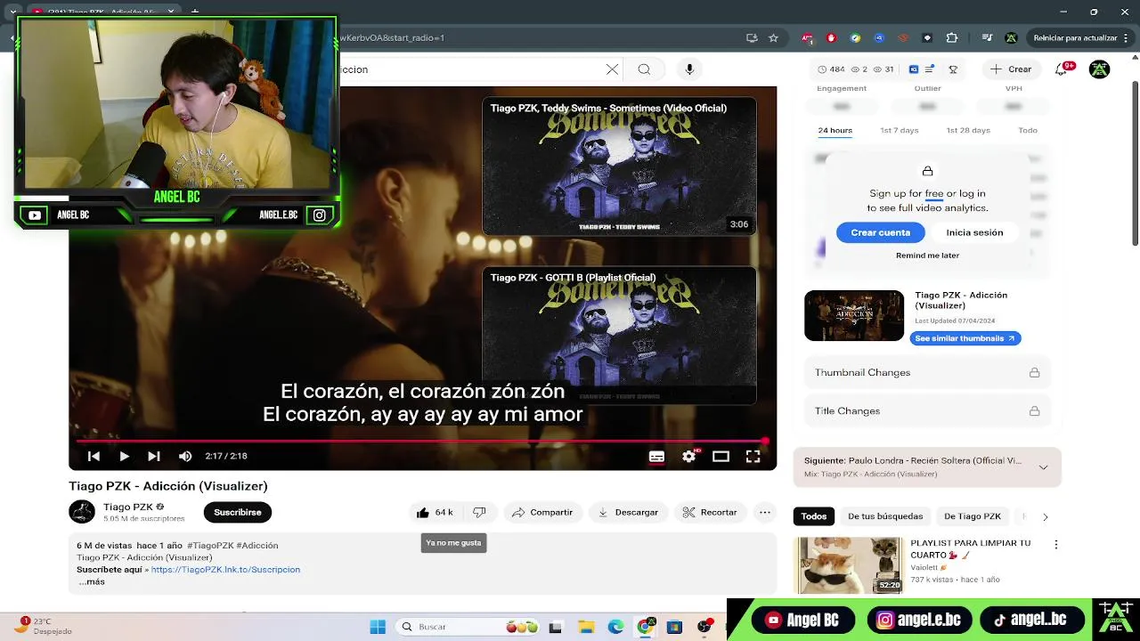Image resolution: width=1140 pixels, height=641 pixels.
Task: Switch to theater mode
Action: click(x=721, y=456)
